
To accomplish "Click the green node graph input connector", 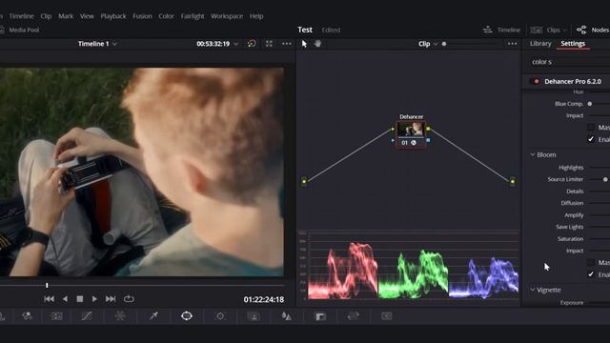I will (304, 181).
